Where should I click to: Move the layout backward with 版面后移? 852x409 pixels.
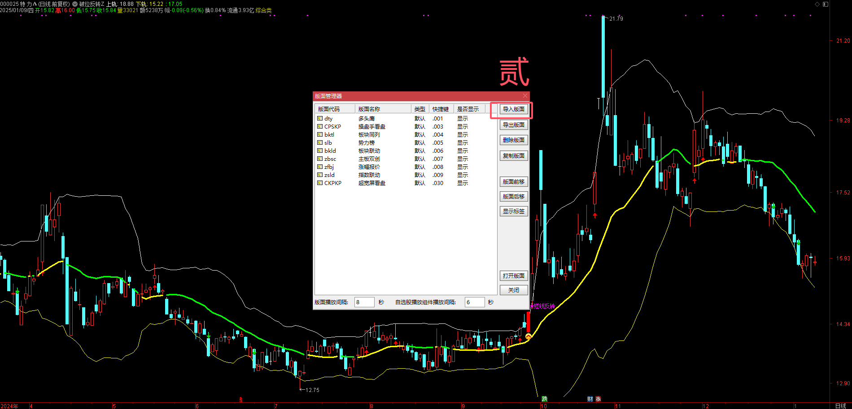pyautogui.click(x=514, y=197)
